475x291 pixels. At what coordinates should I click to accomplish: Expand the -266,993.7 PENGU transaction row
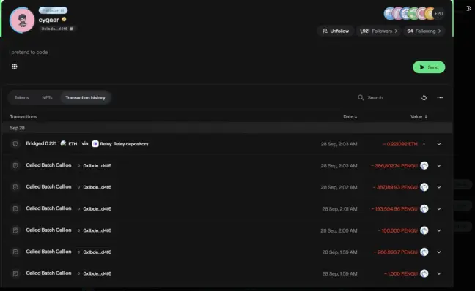(x=438, y=252)
